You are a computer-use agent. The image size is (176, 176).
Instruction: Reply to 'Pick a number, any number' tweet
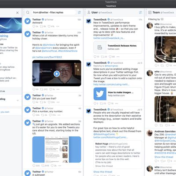34,115
